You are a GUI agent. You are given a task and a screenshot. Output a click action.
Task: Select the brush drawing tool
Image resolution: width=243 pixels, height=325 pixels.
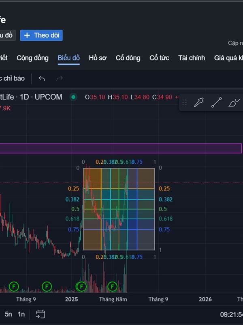[x=234, y=102]
